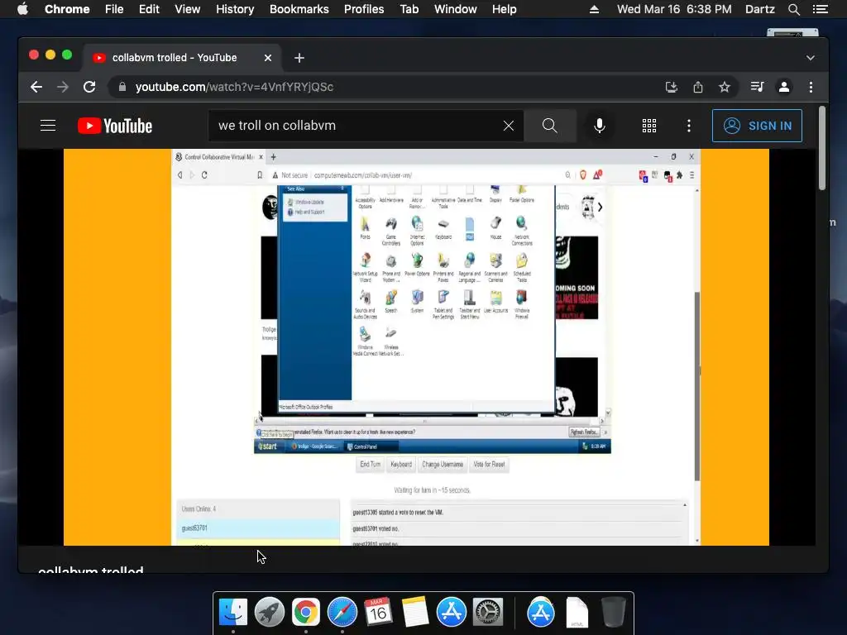This screenshot has height=635, width=847.
Task: Open the View menu
Action: click(188, 9)
